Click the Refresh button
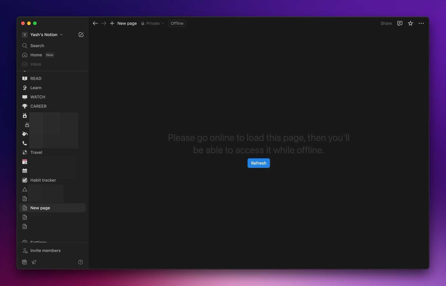The image size is (446, 286). [x=259, y=163]
